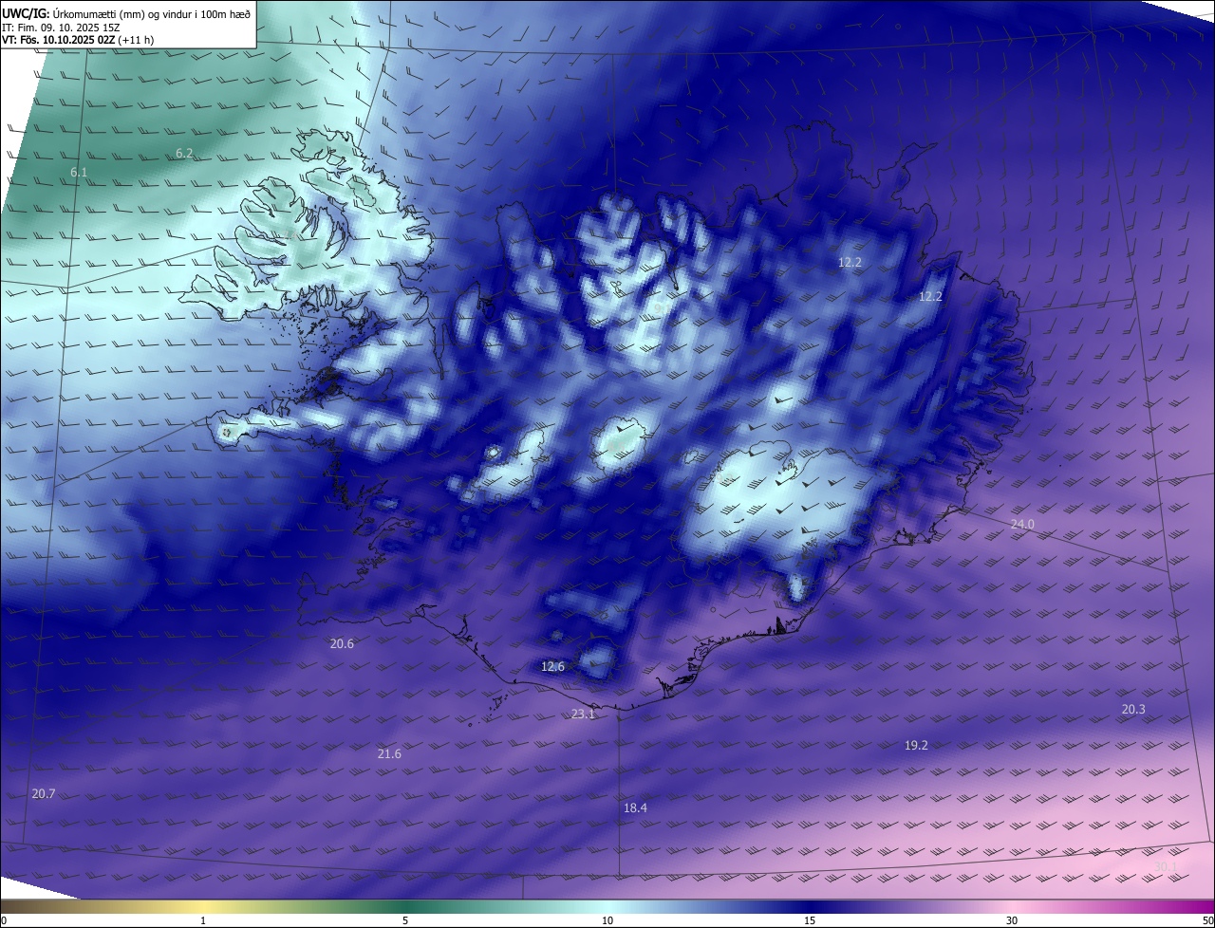Click the 20.3 value label
The height and width of the screenshot is (928, 1215).
tap(1133, 709)
